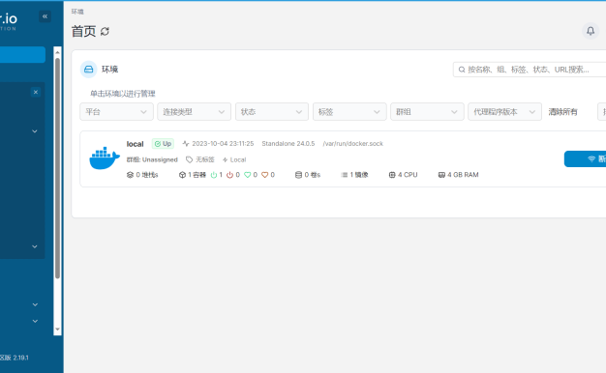Refresh the home page via refresh icon
This screenshot has height=373, width=606.
click(105, 31)
